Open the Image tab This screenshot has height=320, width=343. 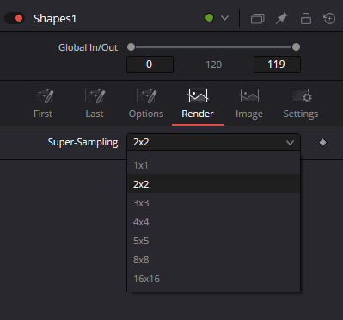coord(249,103)
